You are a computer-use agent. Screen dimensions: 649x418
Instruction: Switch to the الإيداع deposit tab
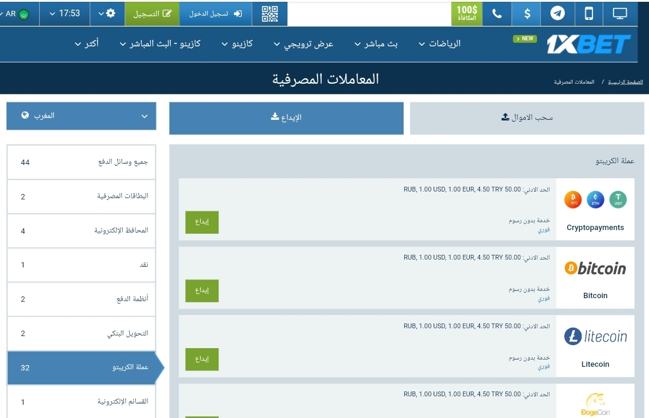(x=286, y=118)
